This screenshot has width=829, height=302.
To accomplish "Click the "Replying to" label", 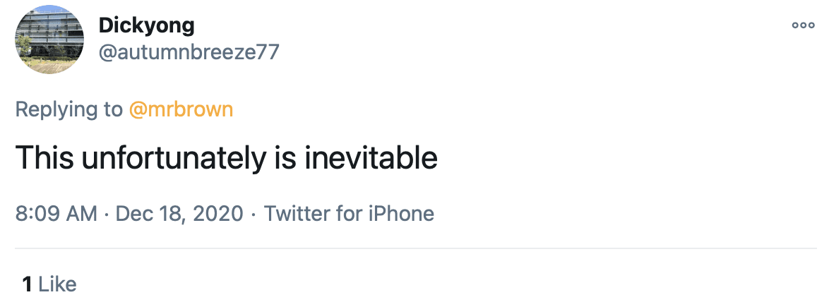I will (x=68, y=109).
